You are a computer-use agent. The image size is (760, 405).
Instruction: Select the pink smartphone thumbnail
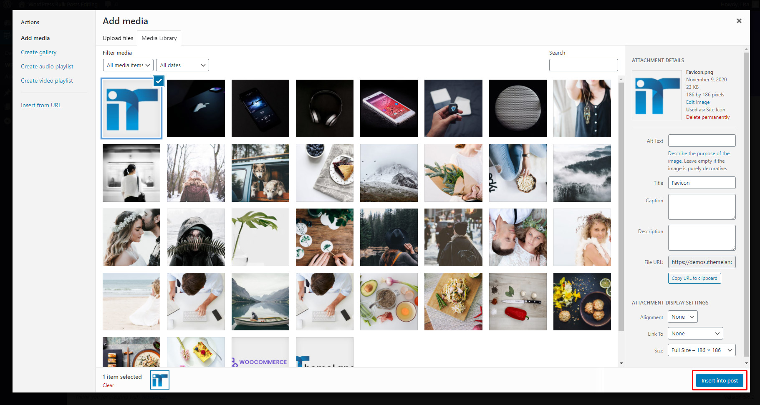coord(389,108)
